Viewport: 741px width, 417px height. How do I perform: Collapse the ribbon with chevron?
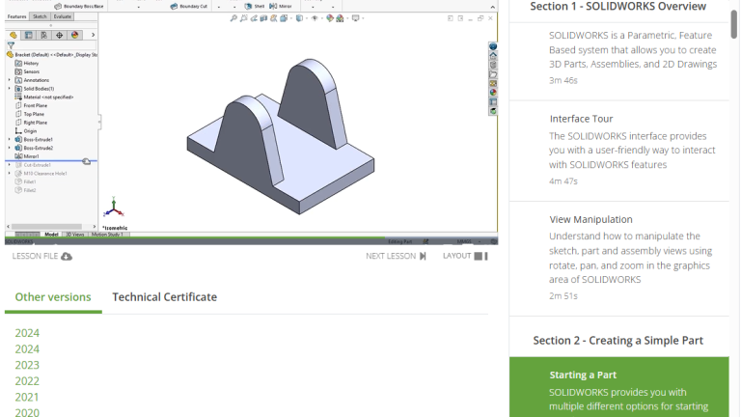pos(492,7)
